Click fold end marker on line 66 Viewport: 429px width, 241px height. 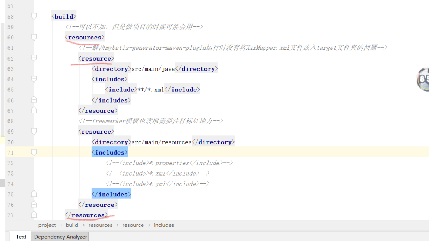click(x=34, y=100)
